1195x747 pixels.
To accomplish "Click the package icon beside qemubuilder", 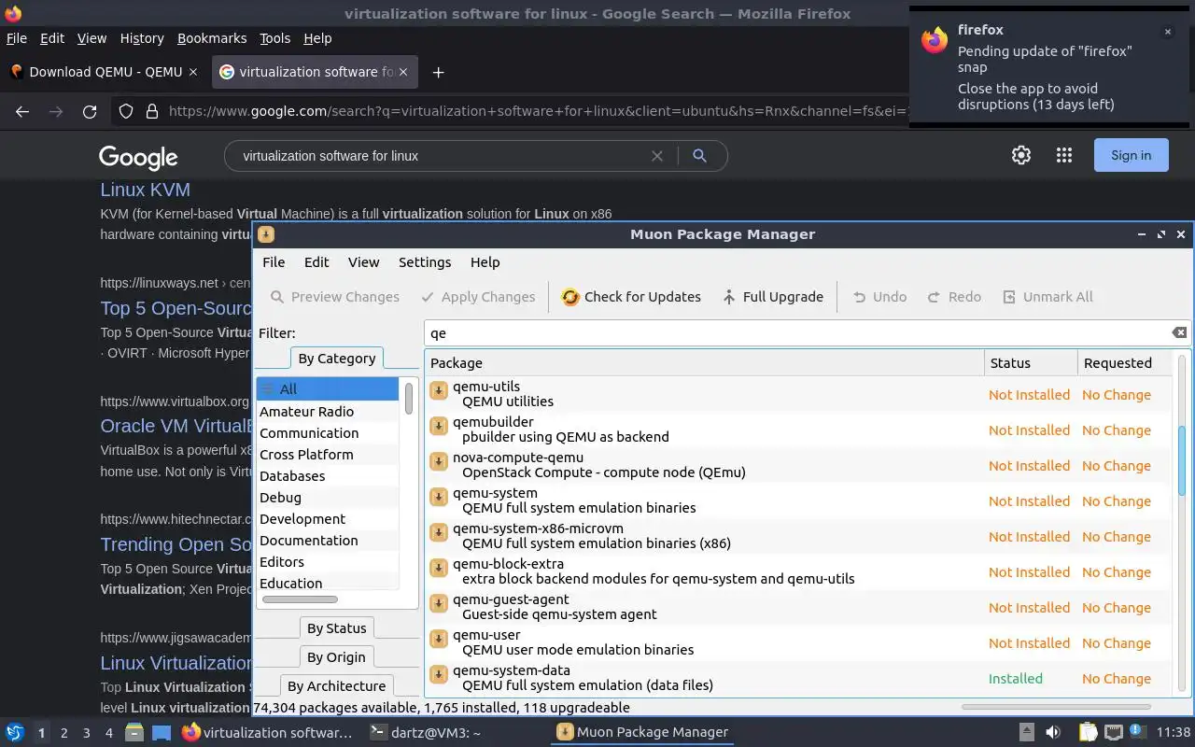I will tap(439, 426).
